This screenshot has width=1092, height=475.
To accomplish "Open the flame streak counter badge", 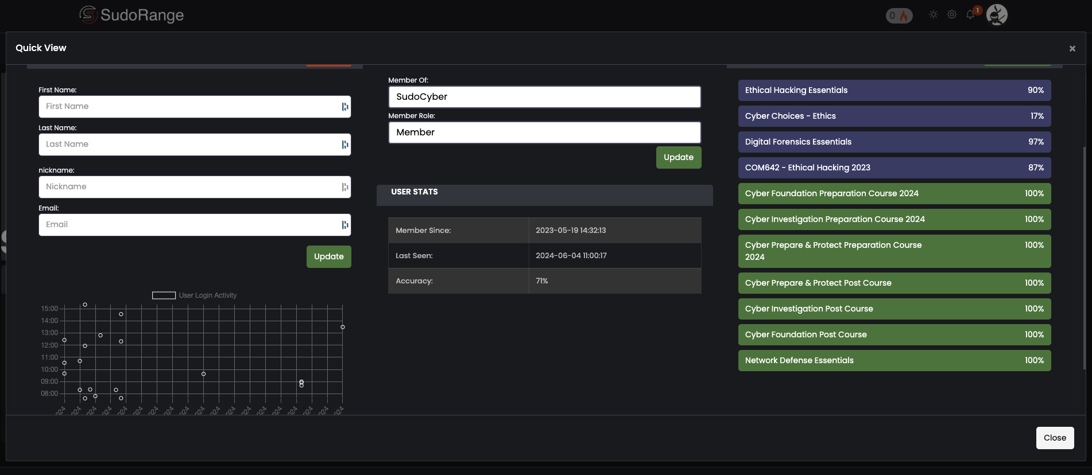I will 899,15.
